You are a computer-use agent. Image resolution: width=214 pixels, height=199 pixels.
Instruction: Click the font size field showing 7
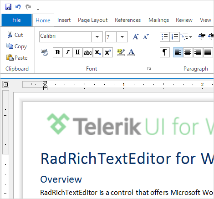[111, 37]
